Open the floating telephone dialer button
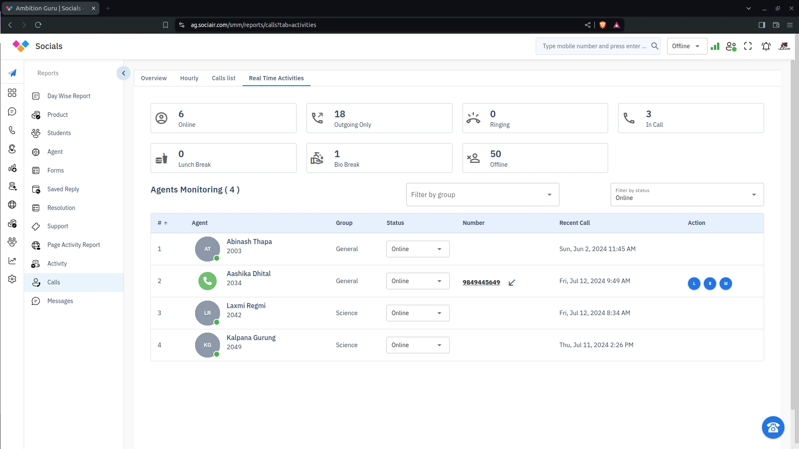This screenshot has height=449, width=799. point(773,427)
